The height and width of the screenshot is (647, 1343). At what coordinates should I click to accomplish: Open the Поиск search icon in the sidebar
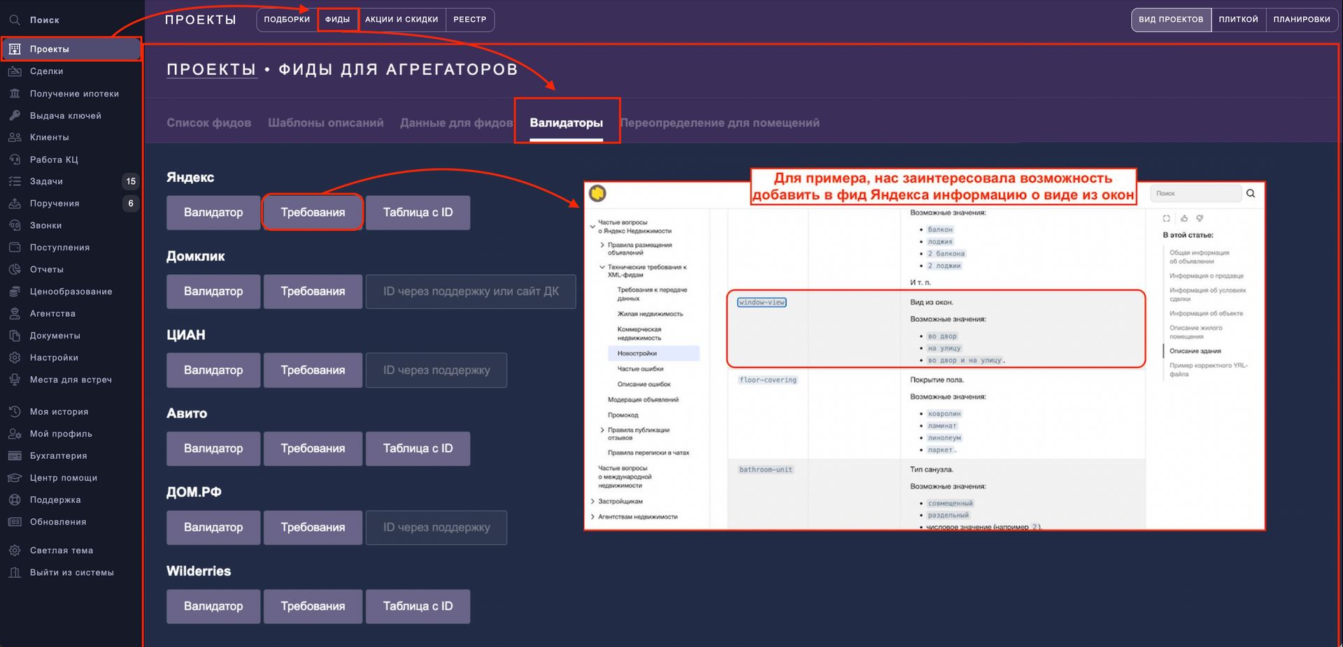[15, 20]
